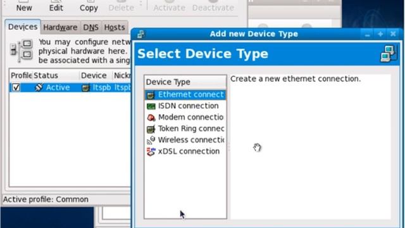Click the Token Ring connection icon
Image resolution: width=405 pixels, height=228 pixels.
click(151, 129)
